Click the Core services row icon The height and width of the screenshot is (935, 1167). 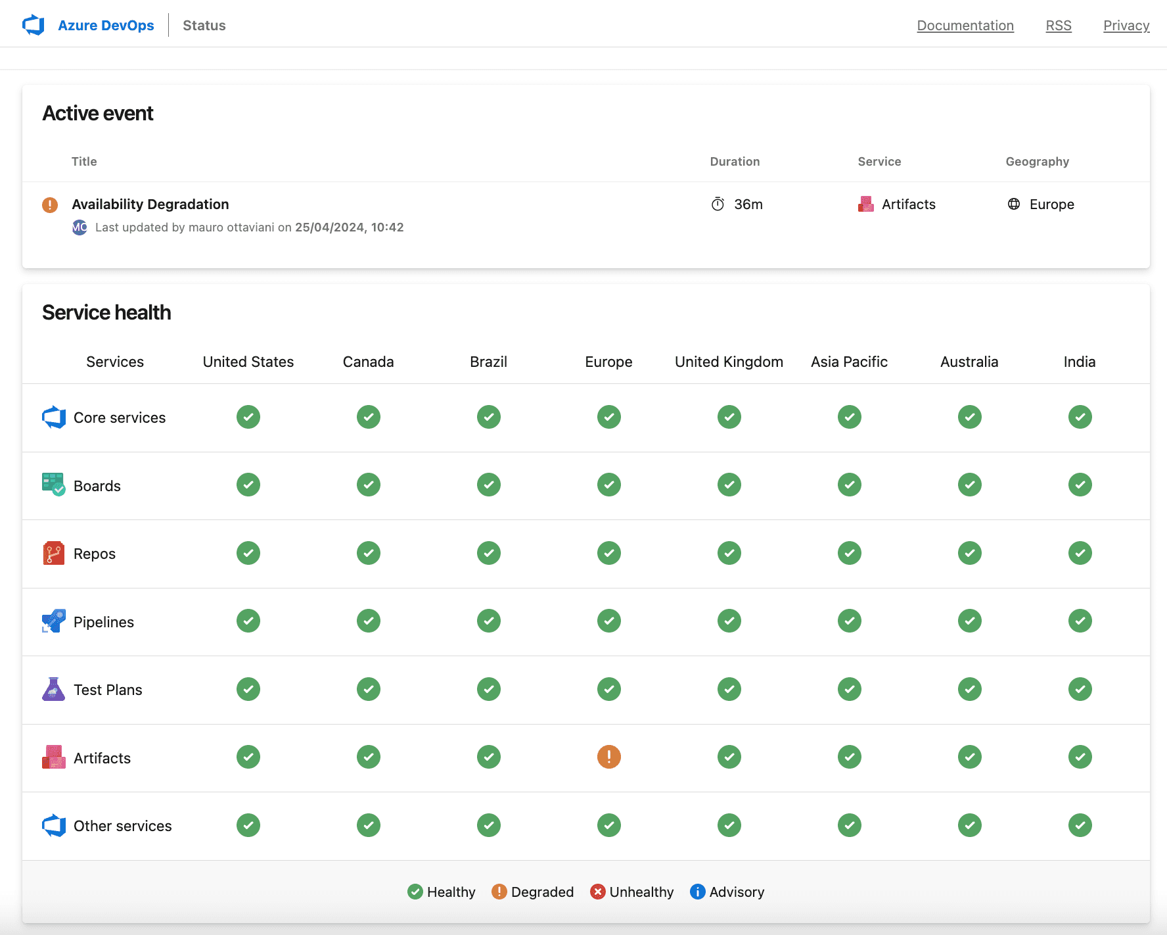click(x=54, y=417)
